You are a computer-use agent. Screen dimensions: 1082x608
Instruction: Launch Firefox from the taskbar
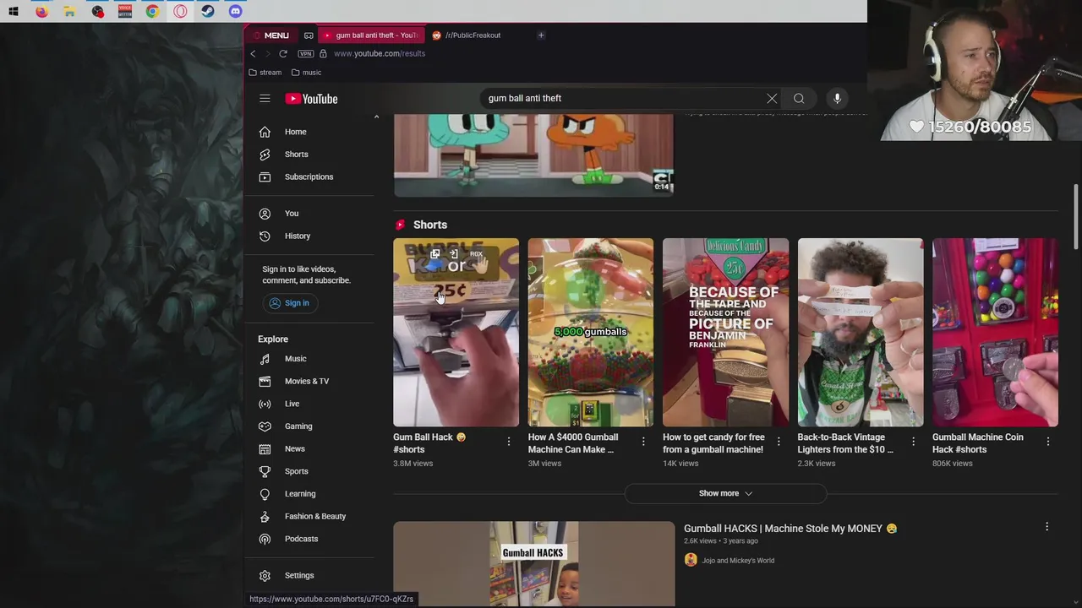(x=41, y=12)
